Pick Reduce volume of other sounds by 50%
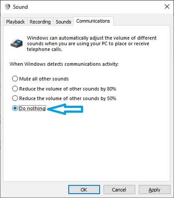 click(x=64, y=98)
